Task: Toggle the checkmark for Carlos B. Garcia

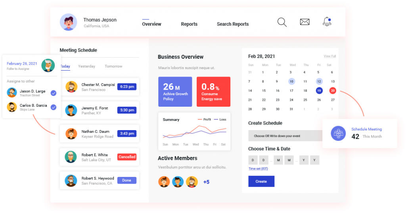Action: point(54,107)
